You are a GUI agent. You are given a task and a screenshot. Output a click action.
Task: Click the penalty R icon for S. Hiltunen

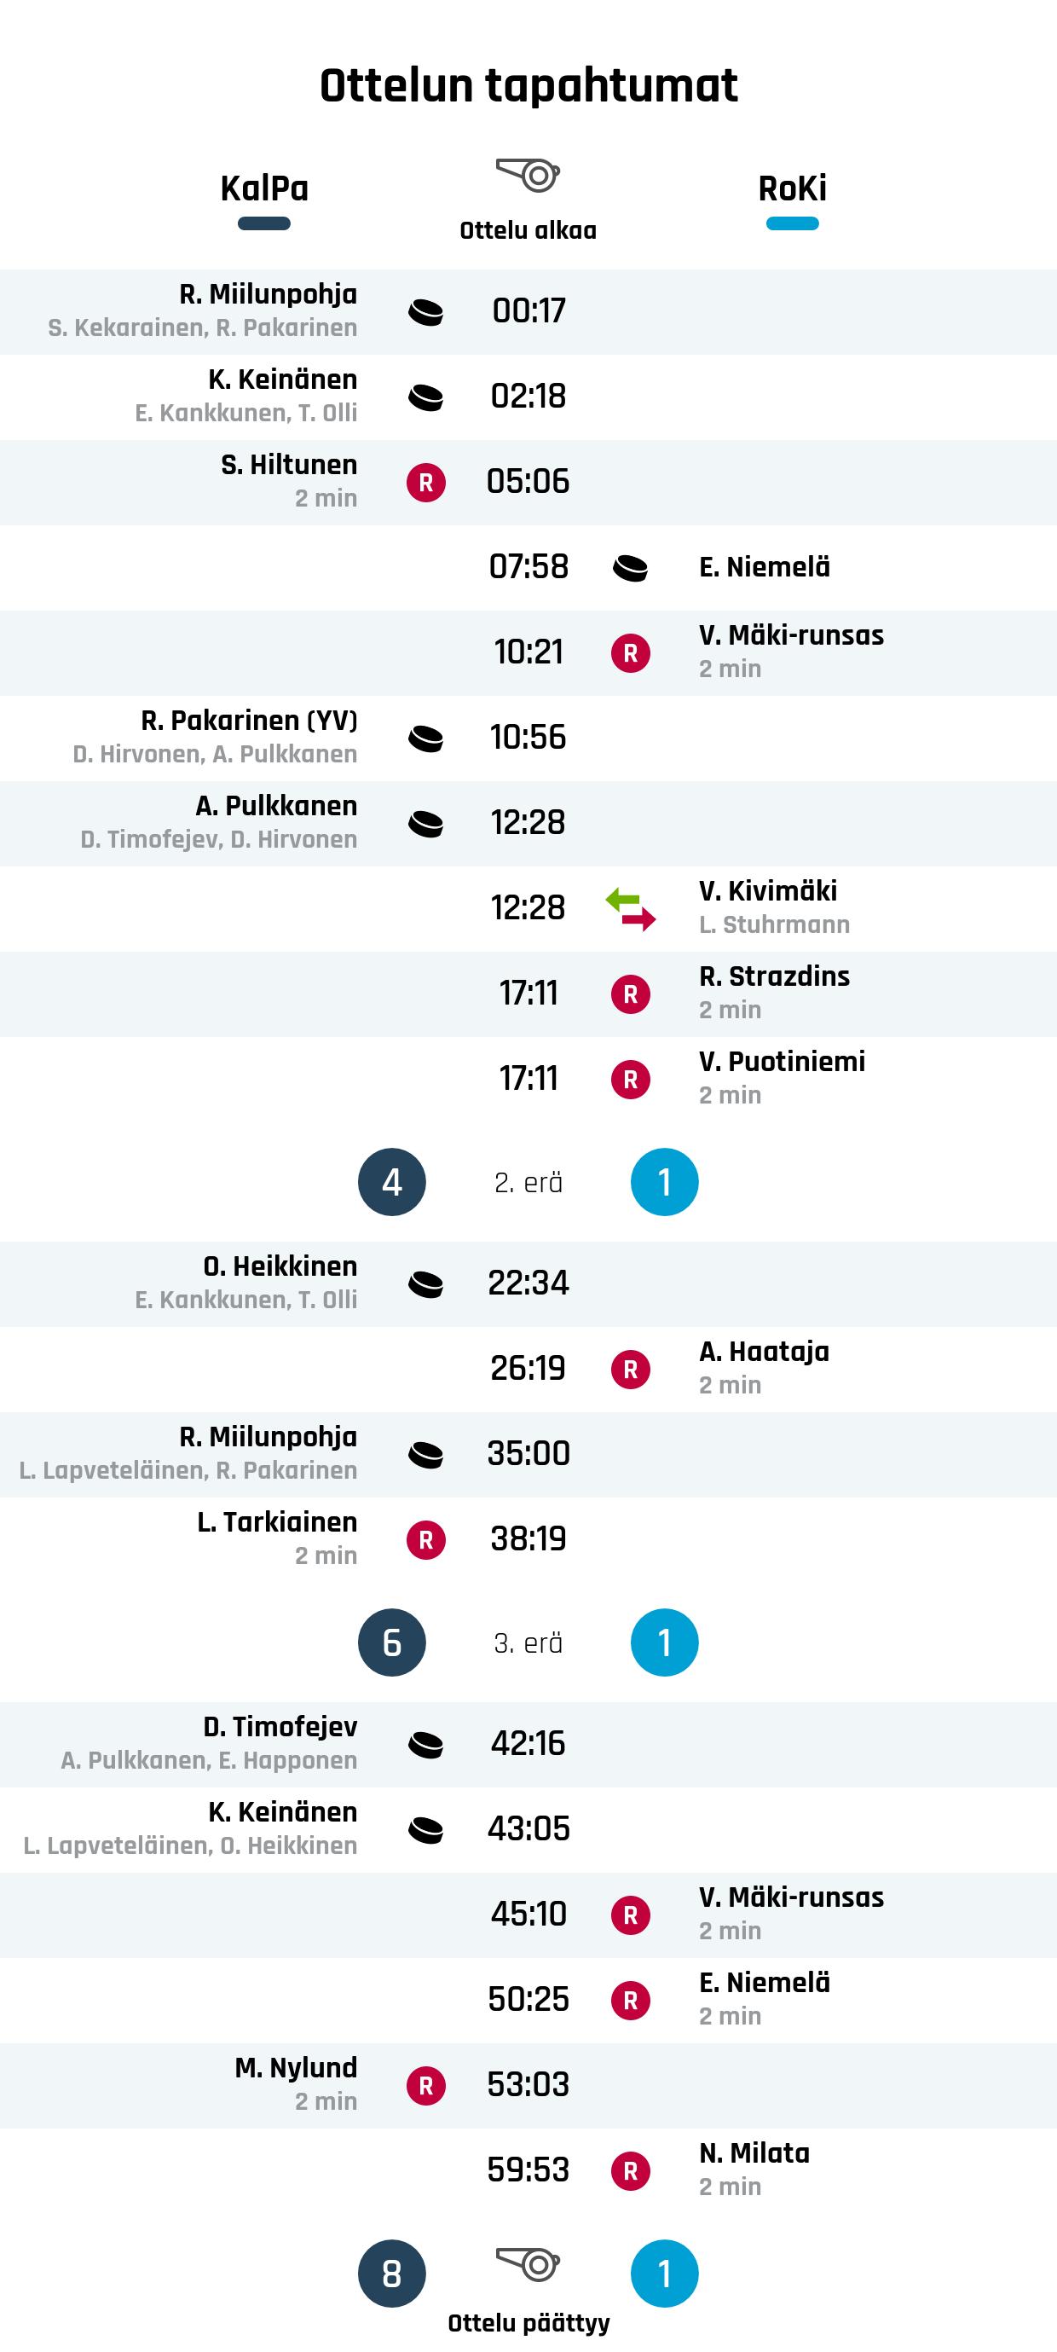425,483
